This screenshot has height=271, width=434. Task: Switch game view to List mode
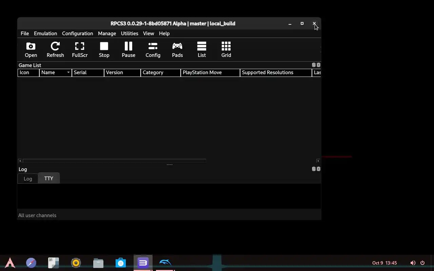pyautogui.click(x=202, y=49)
